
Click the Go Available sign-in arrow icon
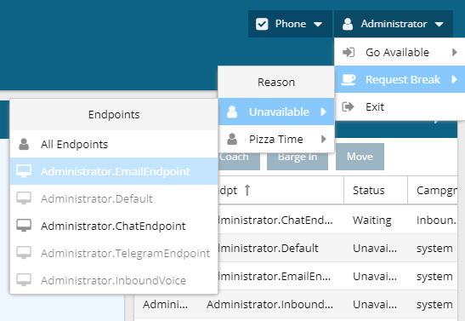349,52
